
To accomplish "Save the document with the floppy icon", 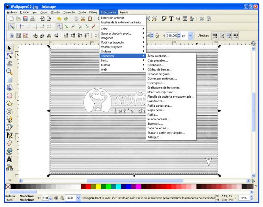I will 25,19.
